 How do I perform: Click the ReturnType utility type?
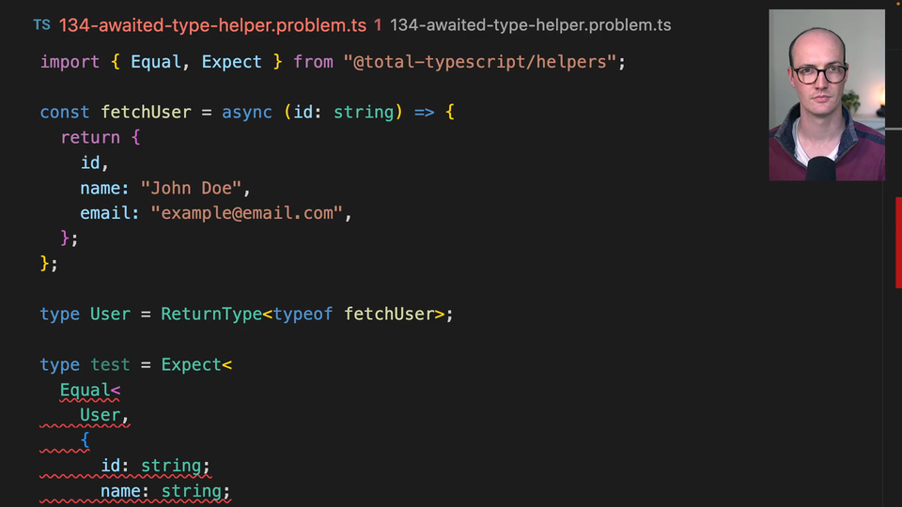[210, 314]
